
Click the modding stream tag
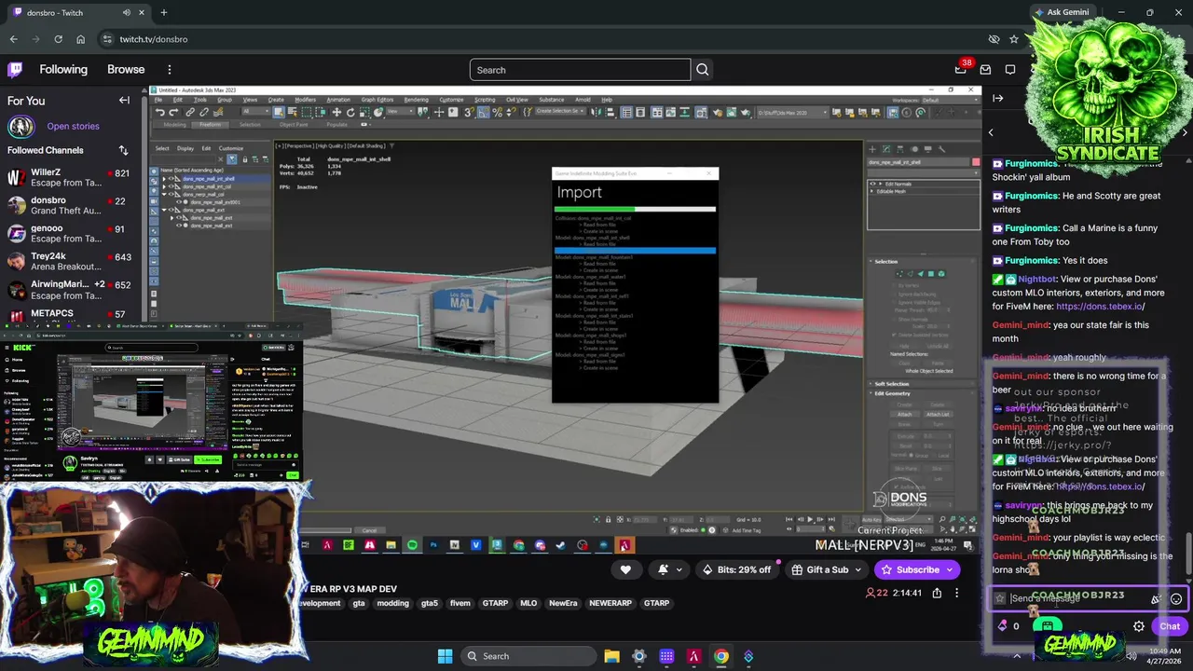[x=392, y=603]
